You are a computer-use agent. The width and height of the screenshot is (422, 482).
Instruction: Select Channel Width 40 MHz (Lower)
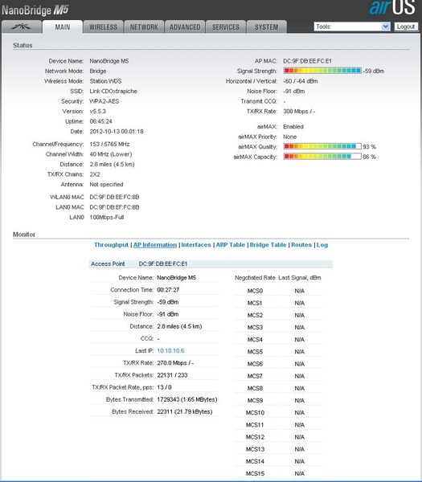[x=111, y=154]
